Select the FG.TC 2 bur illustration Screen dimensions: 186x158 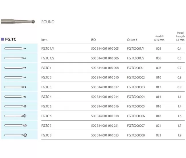pos(15,77)
